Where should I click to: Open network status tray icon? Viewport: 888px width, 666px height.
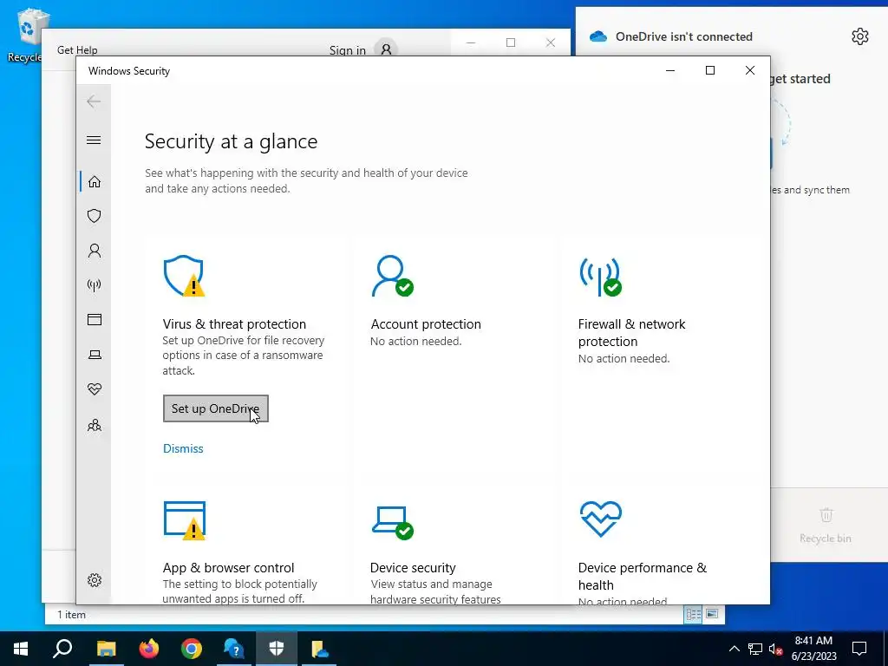click(755, 649)
